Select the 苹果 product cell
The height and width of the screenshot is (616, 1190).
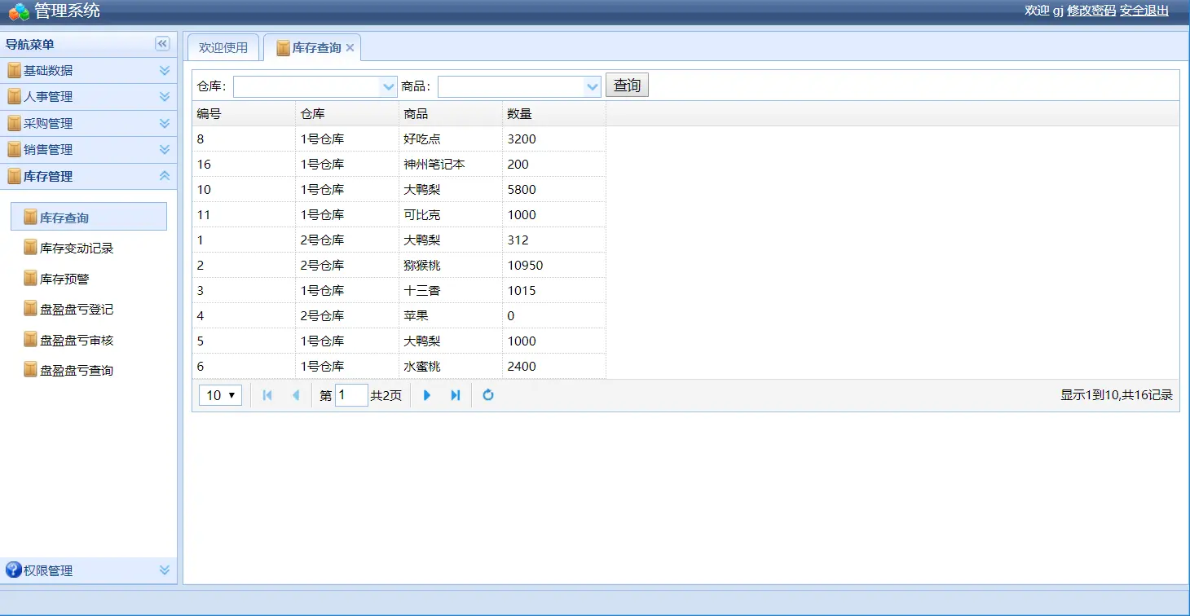(451, 316)
